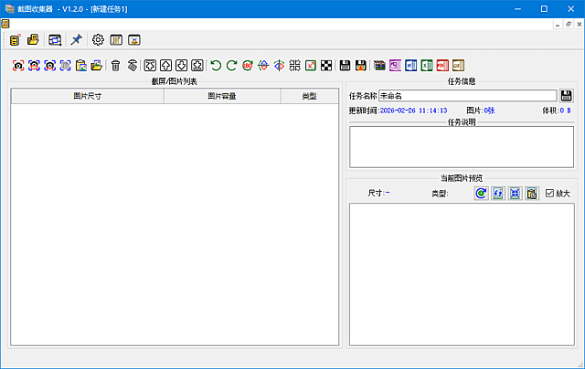Click the 图片尺寸 column header
Screen dimensions: 585x369
88,96
